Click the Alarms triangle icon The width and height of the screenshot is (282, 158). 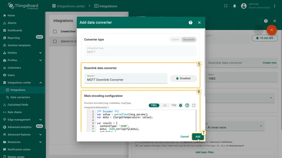pos(5,23)
